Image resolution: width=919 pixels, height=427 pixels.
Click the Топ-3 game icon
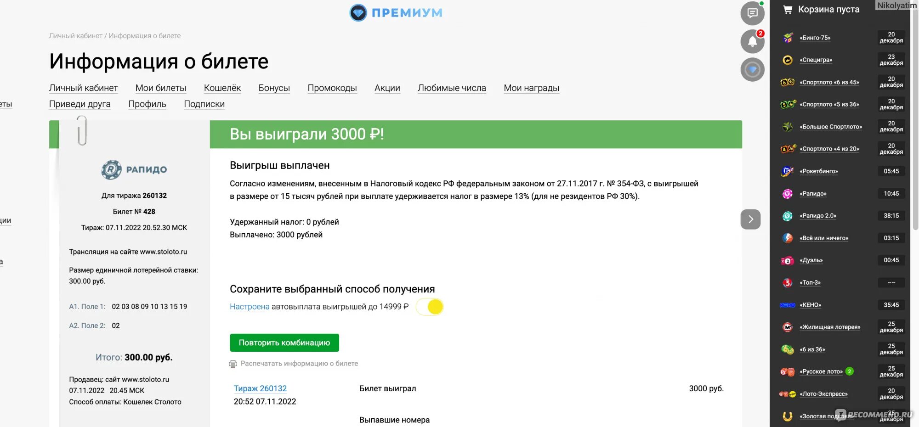click(x=788, y=283)
